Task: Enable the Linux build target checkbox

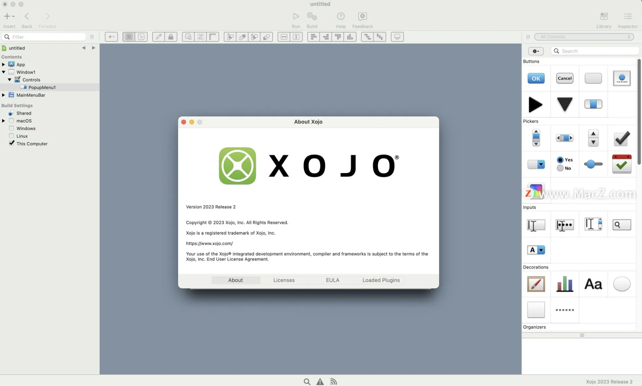Action: pyautogui.click(x=11, y=136)
